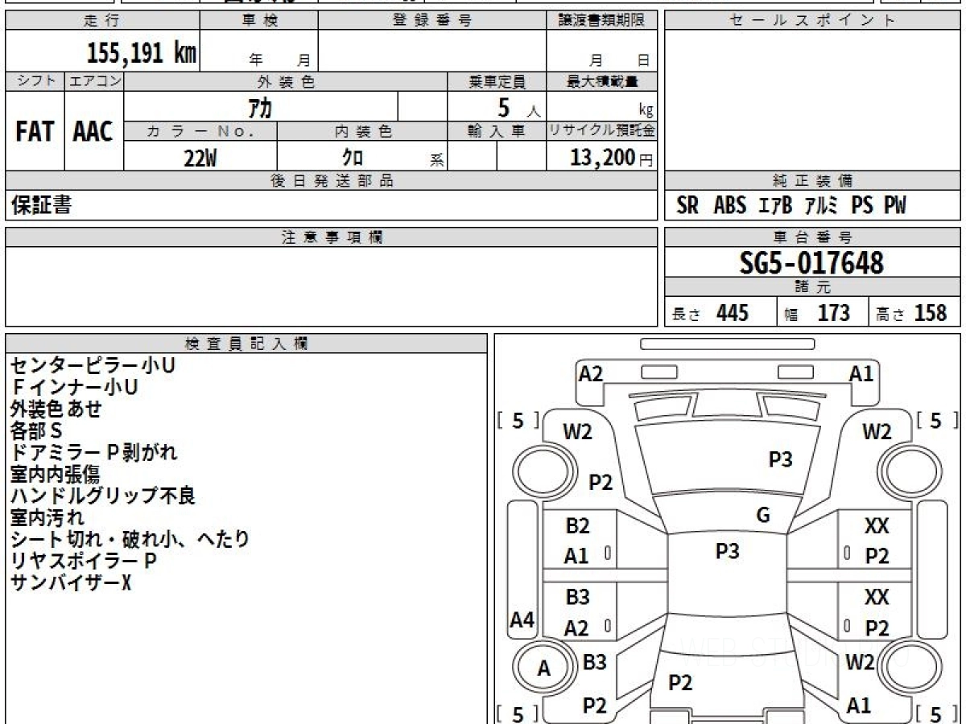Click the 譲渡書類期限 header
The height and width of the screenshot is (724, 966).
pos(601,20)
